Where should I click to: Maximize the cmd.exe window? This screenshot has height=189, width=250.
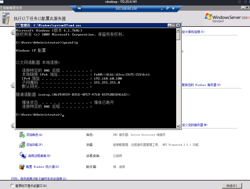pyautogui.click(x=174, y=25)
